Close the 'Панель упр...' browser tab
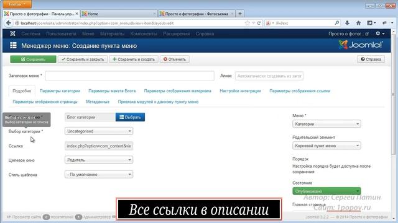This screenshot has width=398, height=223. 76,14
